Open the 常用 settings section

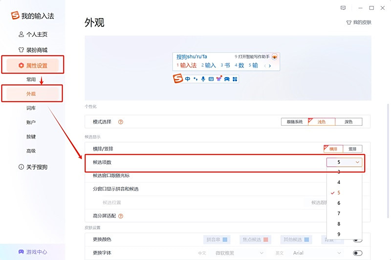(31, 80)
